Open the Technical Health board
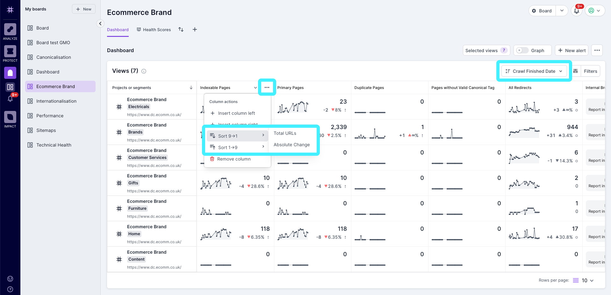This screenshot has height=295, width=611. point(54,145)
